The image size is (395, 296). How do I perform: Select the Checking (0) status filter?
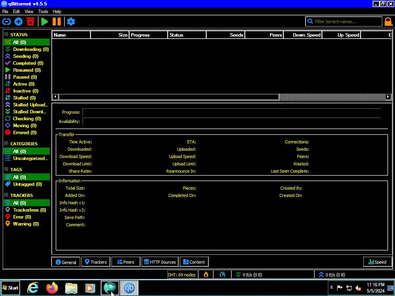click(27, 119)
